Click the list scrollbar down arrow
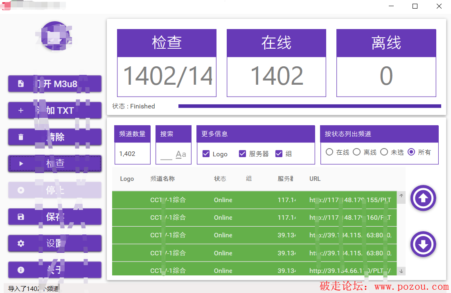 coord(401,271)
